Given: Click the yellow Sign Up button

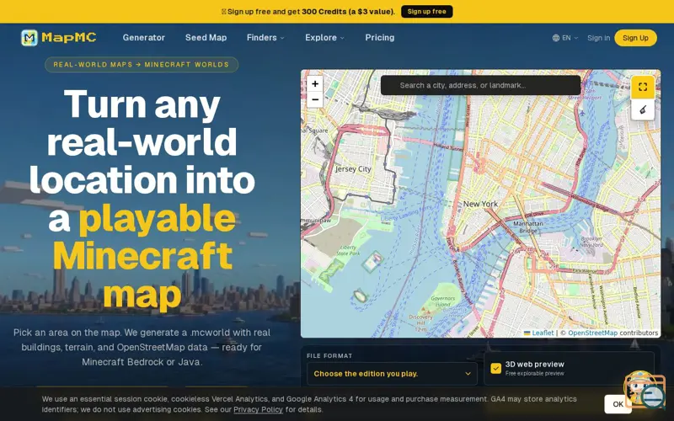Looking at the screenshot, I should 635,38.
